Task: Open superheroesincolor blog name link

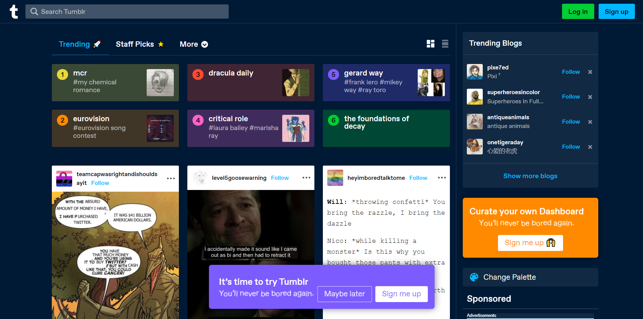Action: [513, 92]
